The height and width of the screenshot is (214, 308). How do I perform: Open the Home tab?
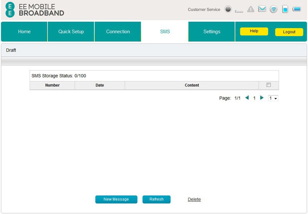pos(24,32)
